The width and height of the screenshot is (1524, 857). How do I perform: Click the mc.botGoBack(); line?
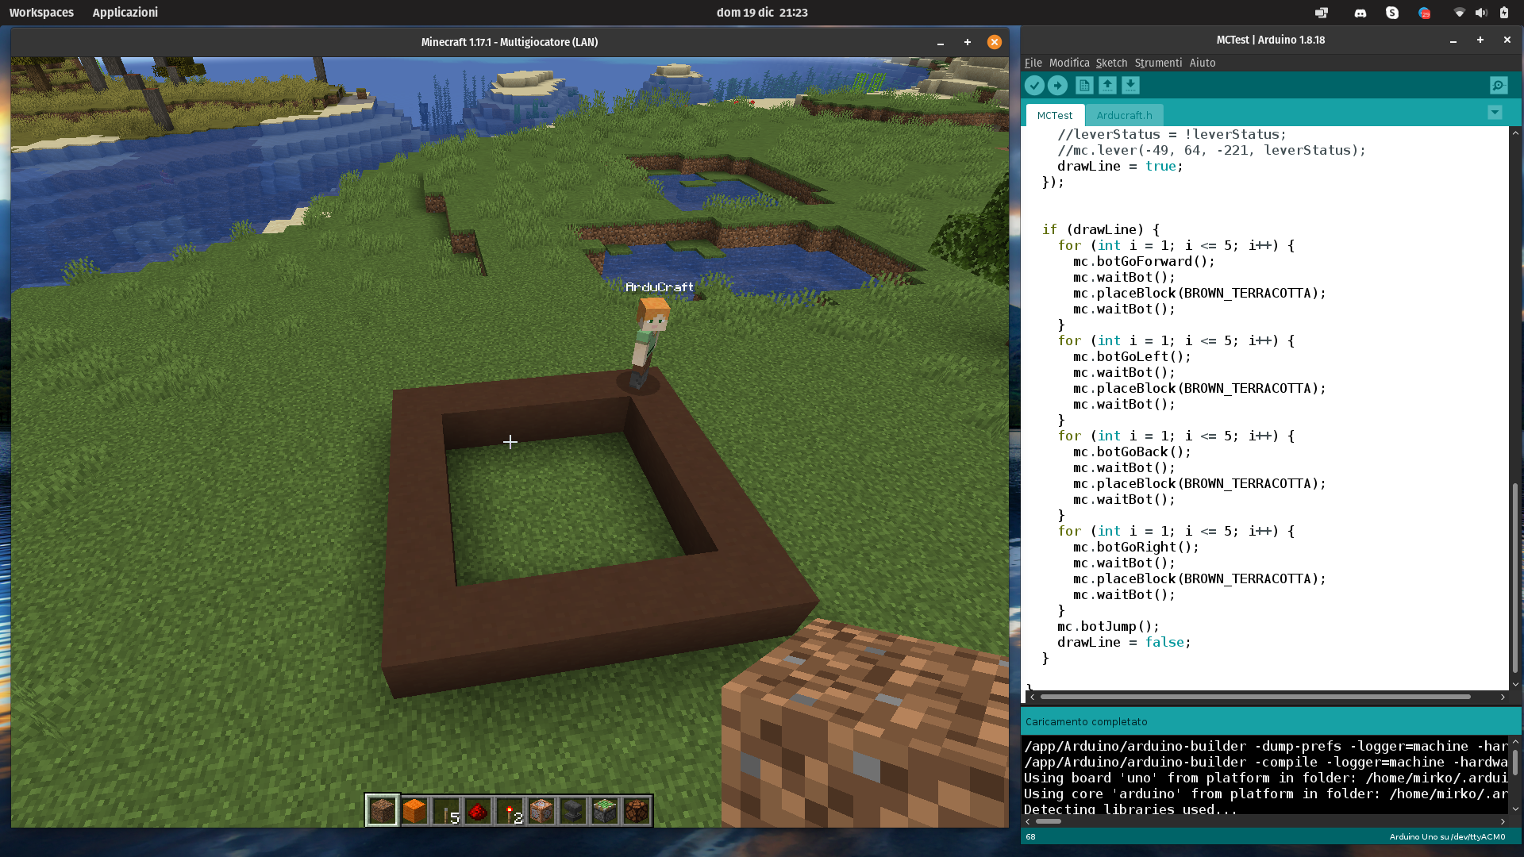click(x=1132, y=452)
